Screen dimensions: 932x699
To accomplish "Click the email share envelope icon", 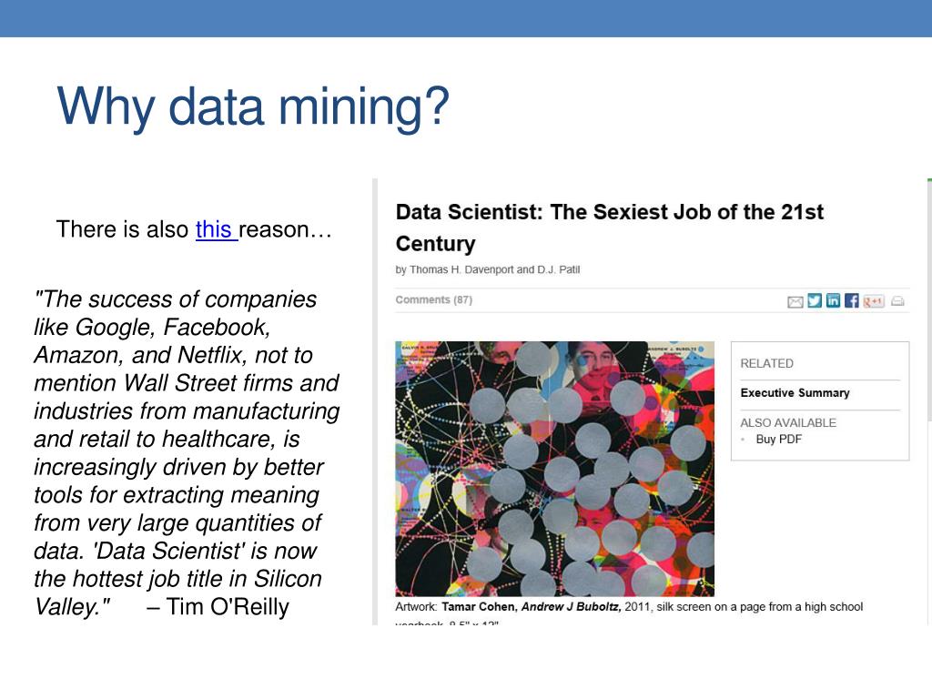I will [x=795, y=302].
